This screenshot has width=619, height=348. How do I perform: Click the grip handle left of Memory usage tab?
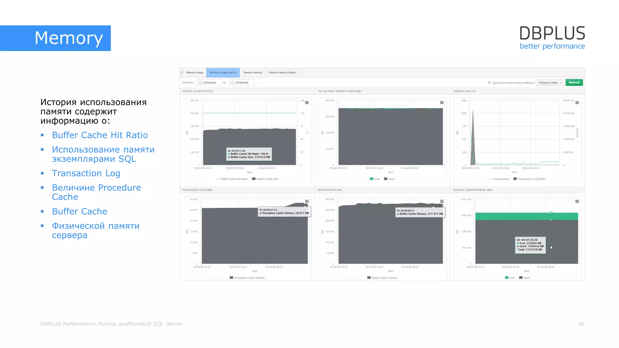[182, 72]
